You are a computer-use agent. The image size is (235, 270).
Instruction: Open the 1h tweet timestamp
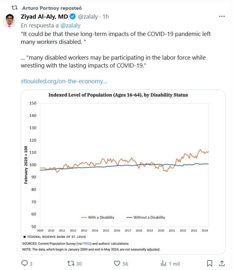pos(106,17)
